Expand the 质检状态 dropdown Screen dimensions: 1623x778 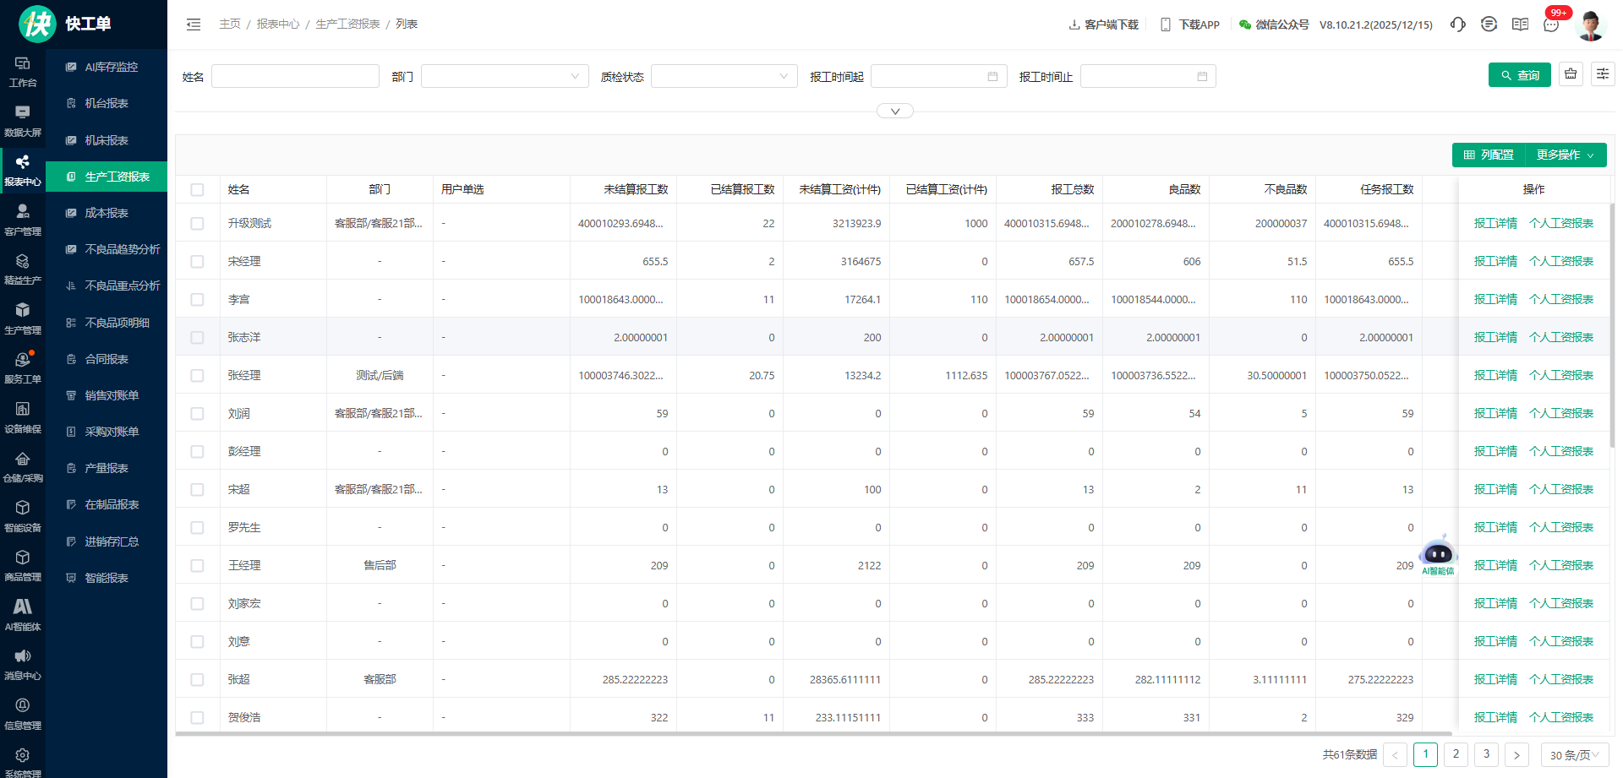(x=724, y=77)
